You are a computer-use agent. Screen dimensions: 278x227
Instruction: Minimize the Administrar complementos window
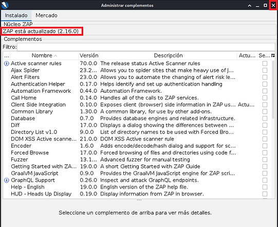coord(257,6)
